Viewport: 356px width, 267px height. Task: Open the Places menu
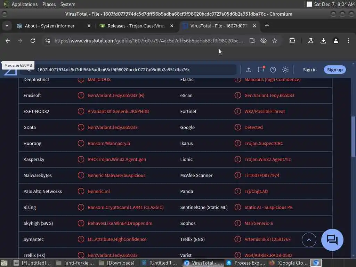click(49, 4)
